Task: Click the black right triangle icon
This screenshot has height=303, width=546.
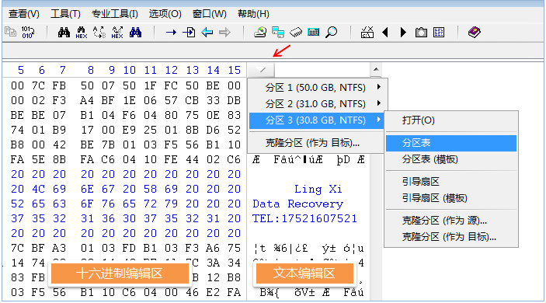Action: point(403,33)
